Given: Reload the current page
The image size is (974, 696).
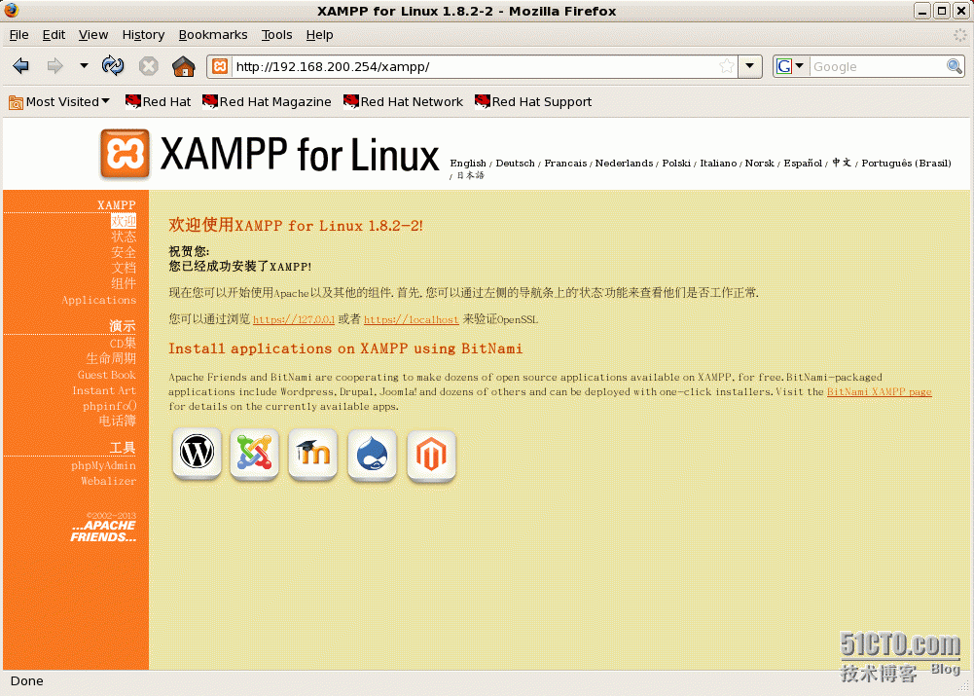Looking at the screenshot, I should coord(113,66).
